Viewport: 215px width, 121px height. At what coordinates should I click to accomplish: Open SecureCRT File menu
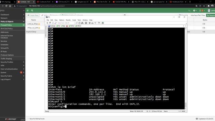[48, 20]
